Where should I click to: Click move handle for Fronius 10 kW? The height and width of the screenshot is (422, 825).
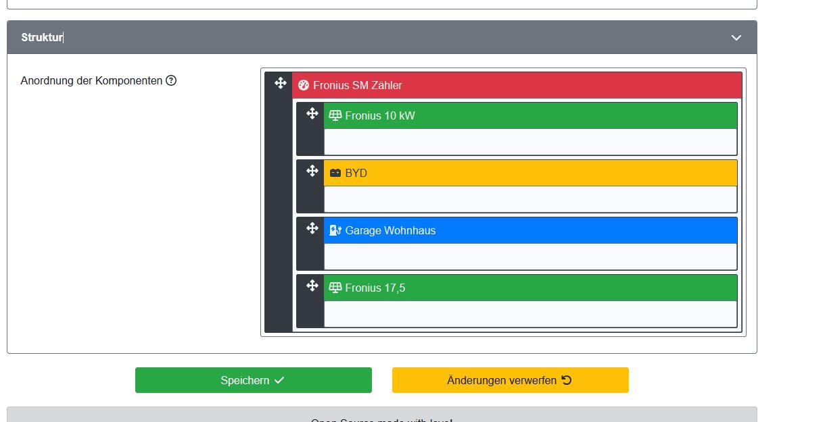point(312,113)
